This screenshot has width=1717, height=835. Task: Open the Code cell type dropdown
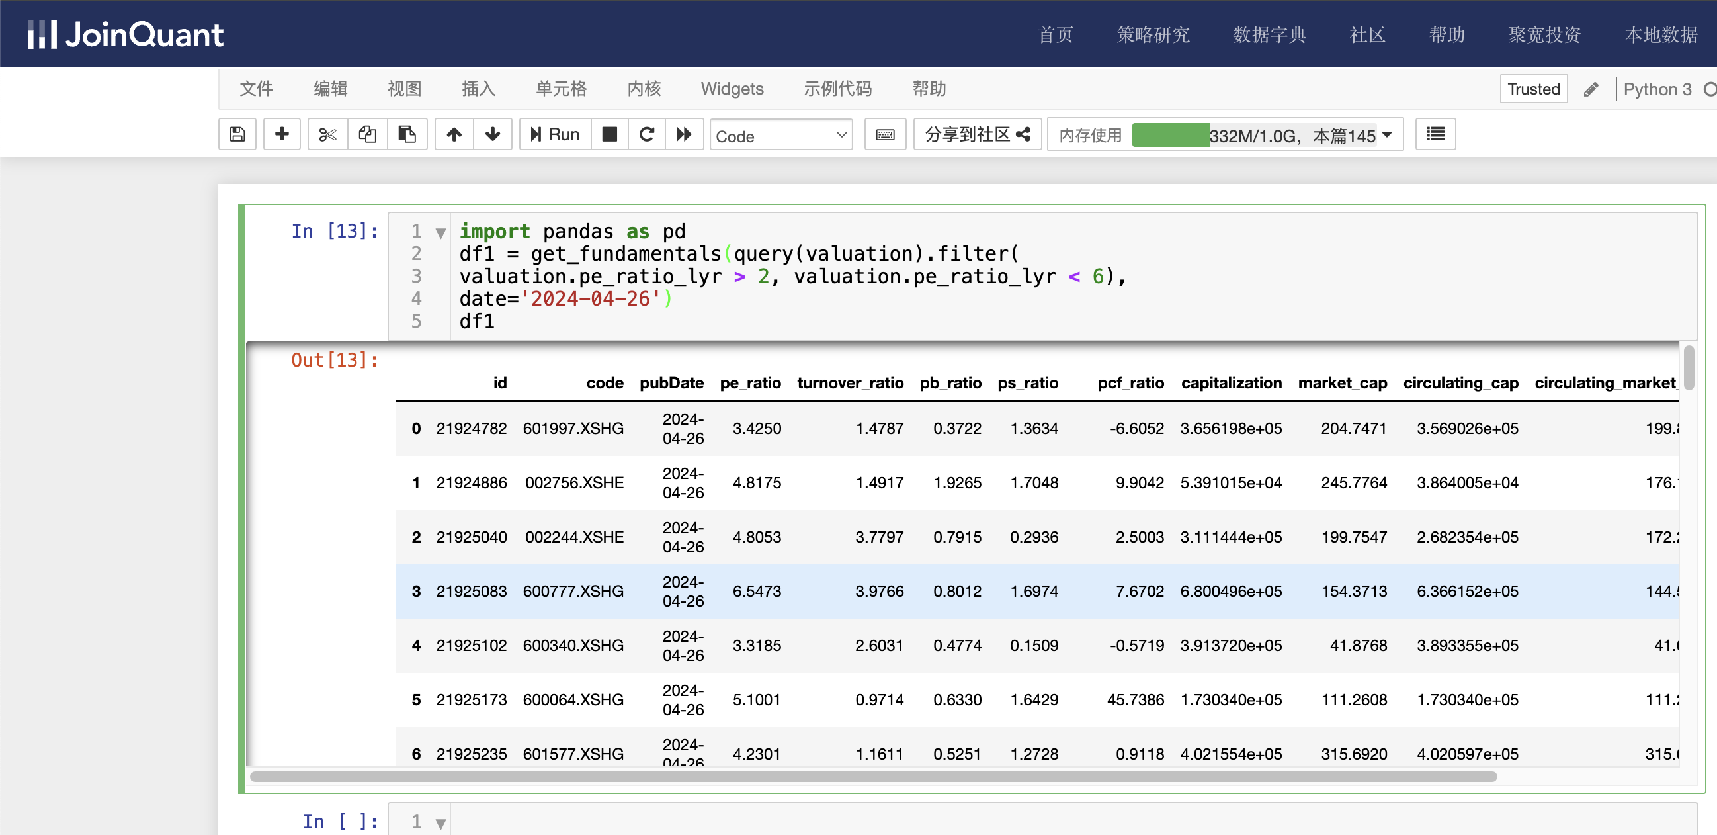click(x=780, y=136)
